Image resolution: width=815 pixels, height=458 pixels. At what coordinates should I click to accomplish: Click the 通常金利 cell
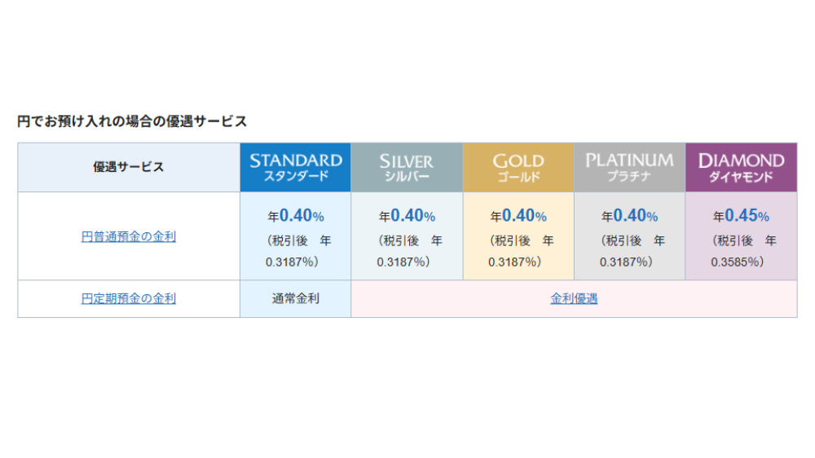(x=295, y=298)
